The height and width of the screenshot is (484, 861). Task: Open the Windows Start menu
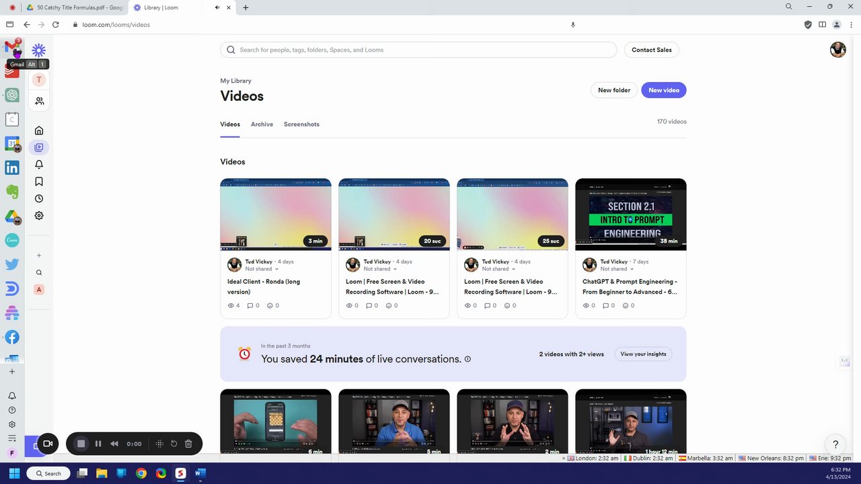click(x=14, y=473)
